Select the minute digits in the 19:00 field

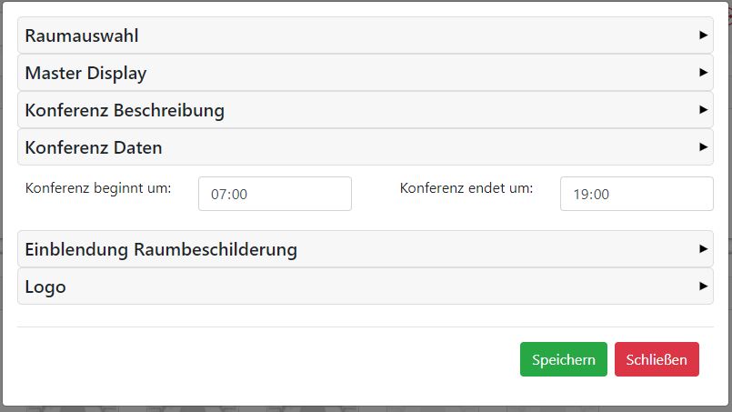(x=601, y=195)
